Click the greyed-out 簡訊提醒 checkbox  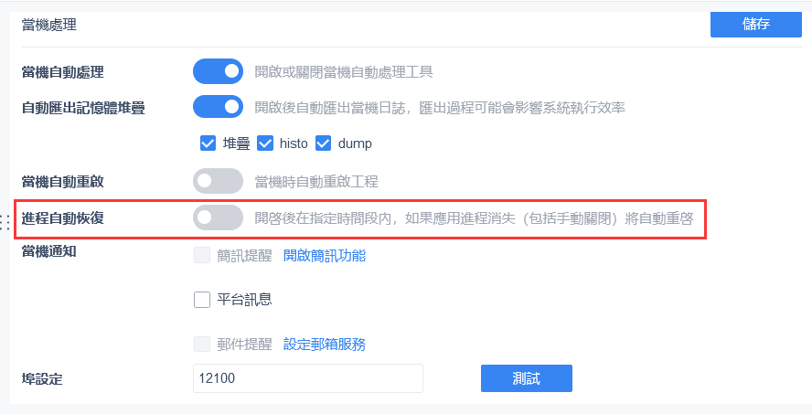pyautogui.click(x=202, y=255)
